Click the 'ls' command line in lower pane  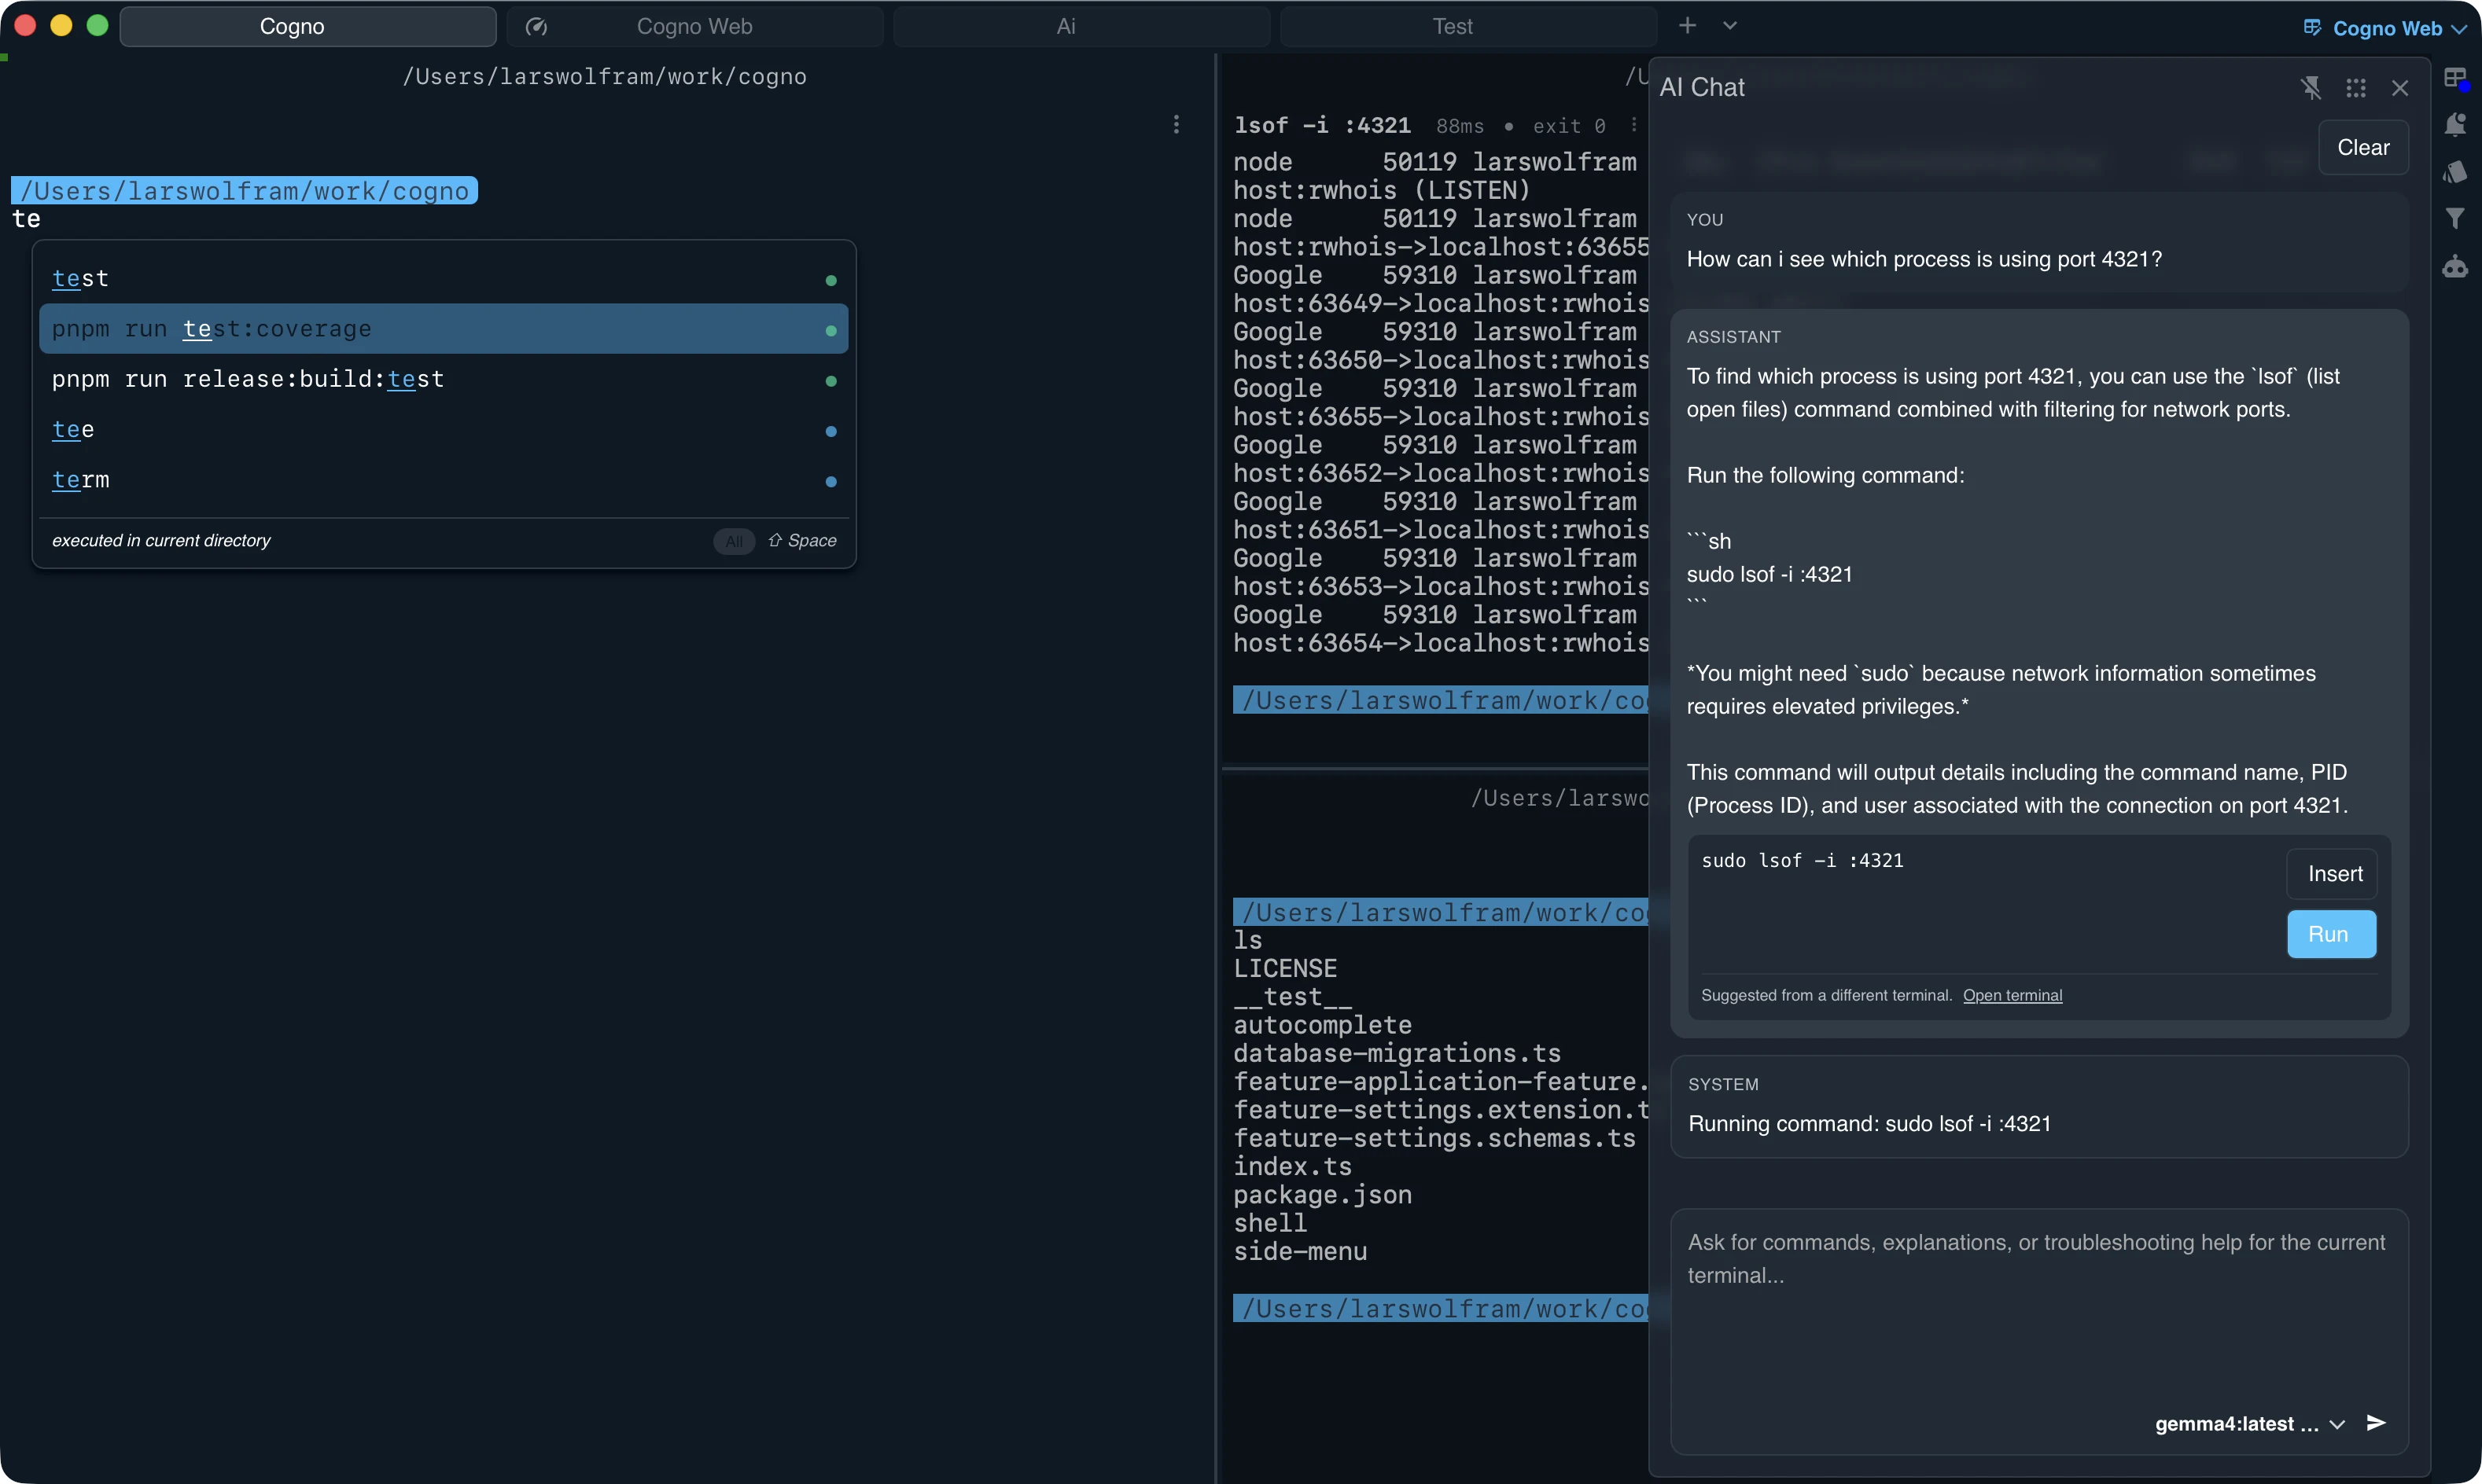tap(1247, 940)
